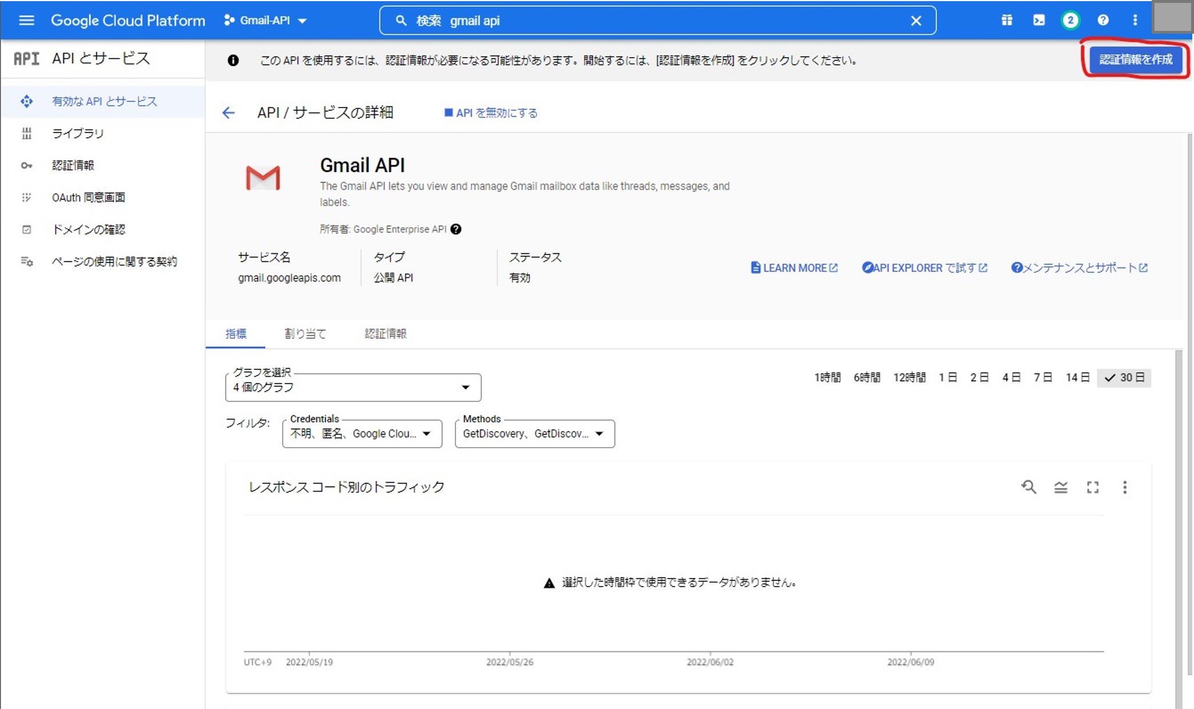Expand the Methods filter dropdown
The image size is (1194, 709).
(535, 433)
